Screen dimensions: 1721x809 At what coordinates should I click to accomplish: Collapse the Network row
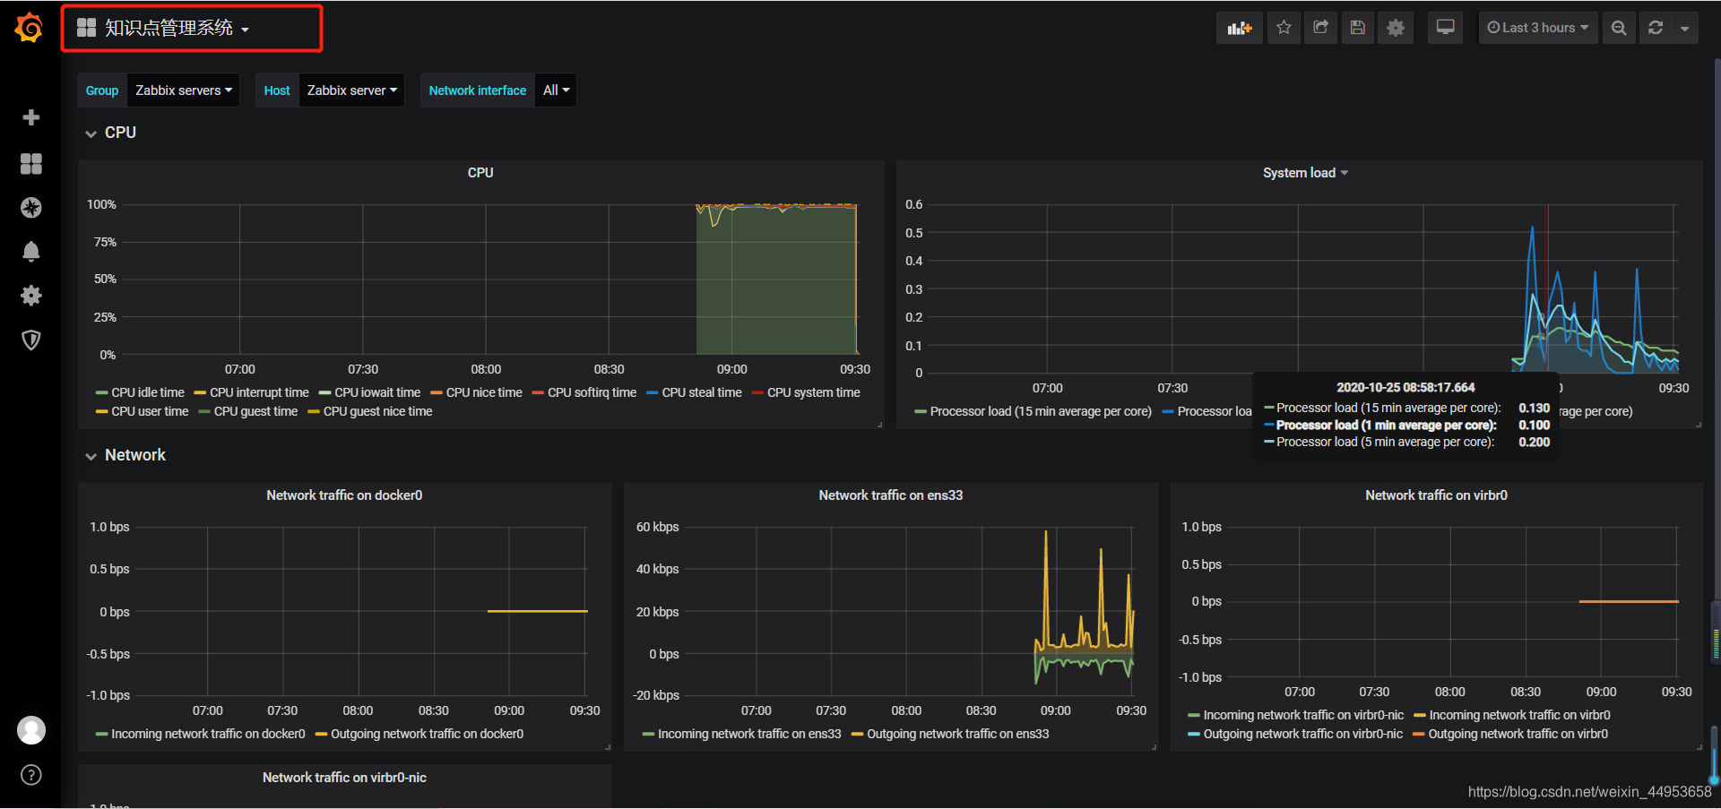[x=125, y=455]
